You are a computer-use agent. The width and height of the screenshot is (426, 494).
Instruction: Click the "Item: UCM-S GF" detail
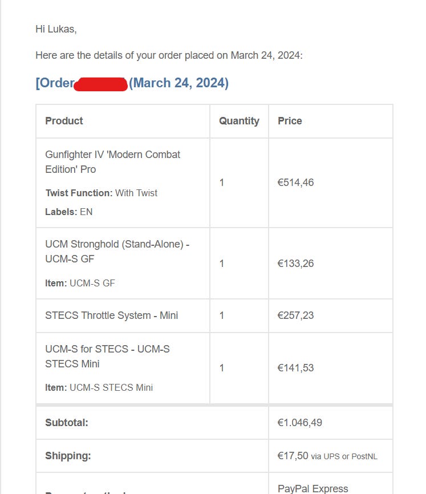coord(80,283)
